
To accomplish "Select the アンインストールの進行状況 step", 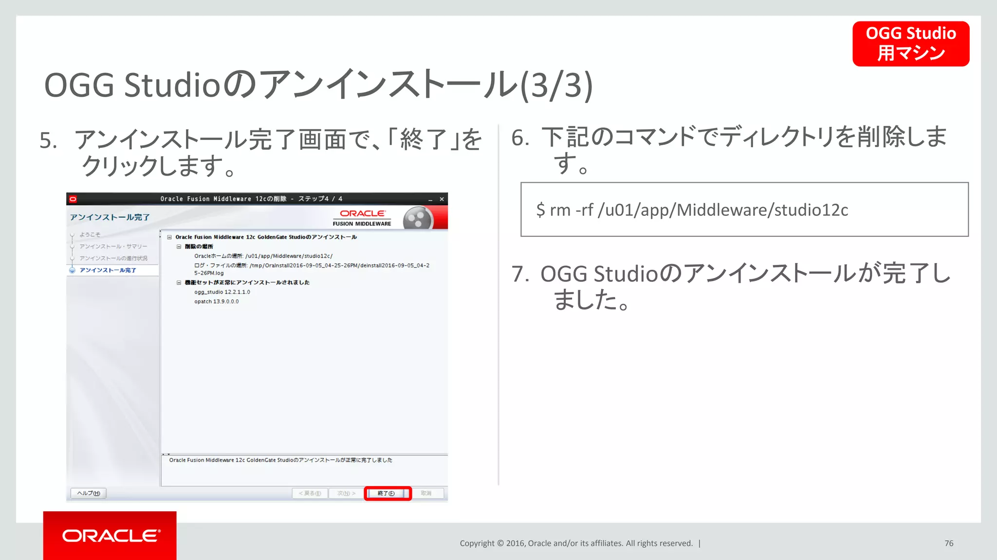I will pyautogui.click(x=113, y=258).
